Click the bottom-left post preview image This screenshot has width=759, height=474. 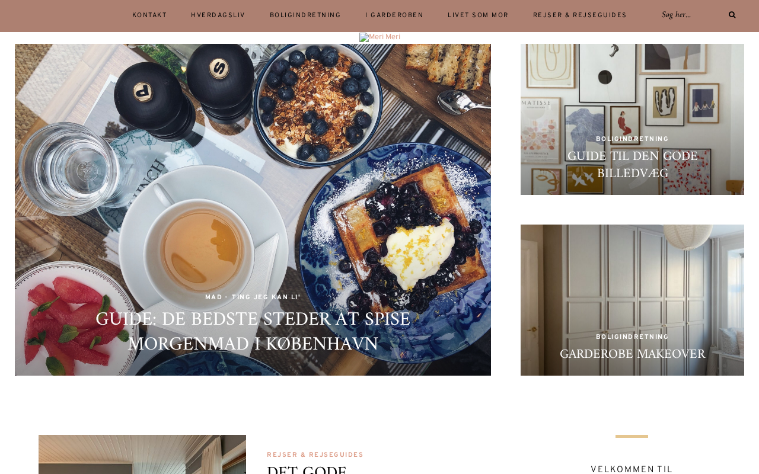click(x=142, y=454)
